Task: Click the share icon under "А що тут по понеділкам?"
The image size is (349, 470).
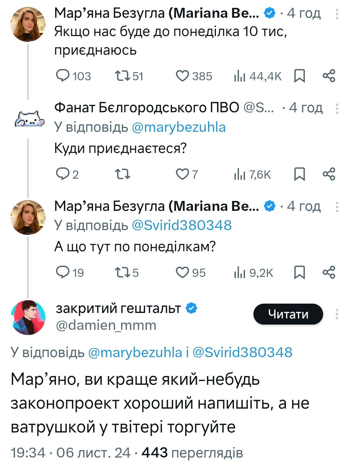Action: point(329,273)
